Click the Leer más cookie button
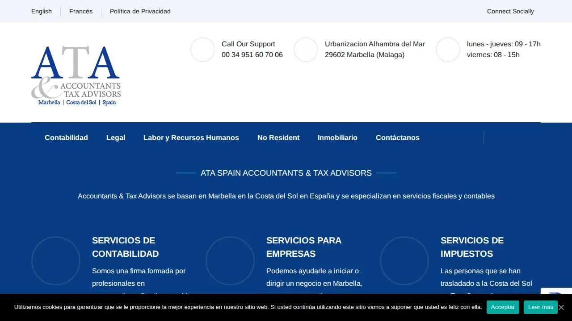This screenshot has width=572, height=321. click(x=541, y=307)
